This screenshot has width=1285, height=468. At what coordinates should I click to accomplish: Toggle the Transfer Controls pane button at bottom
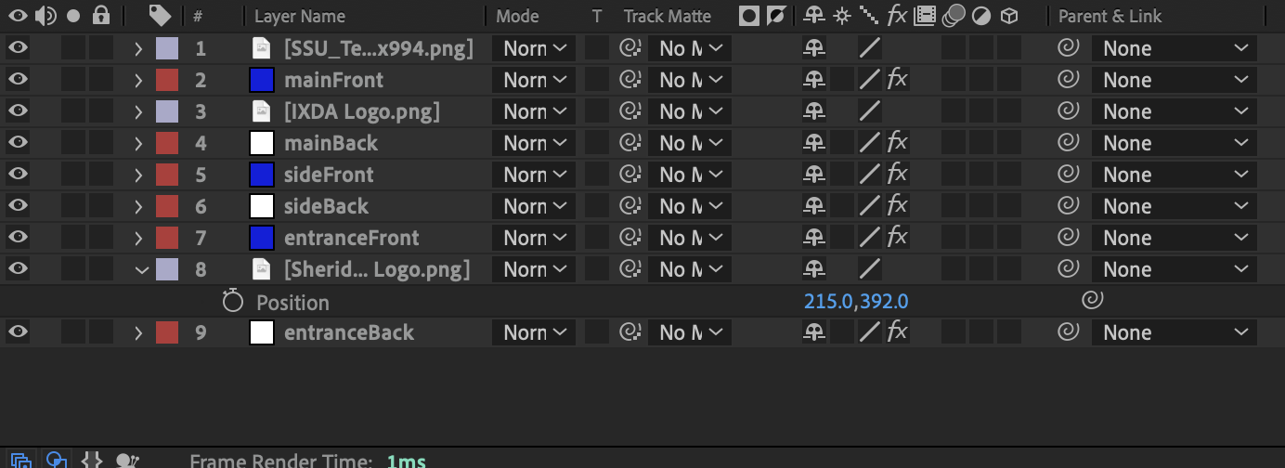click(x=56, y=461)
